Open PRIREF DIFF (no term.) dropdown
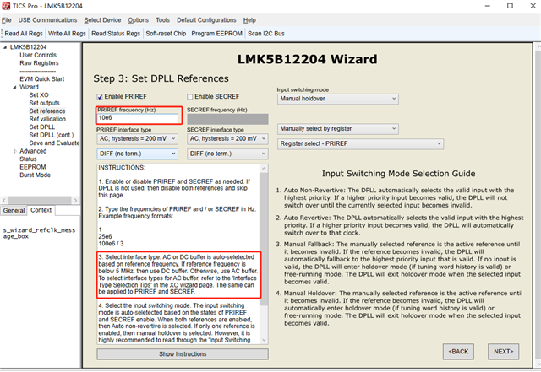This screenshot has height=372, width=541. [137, 154]
